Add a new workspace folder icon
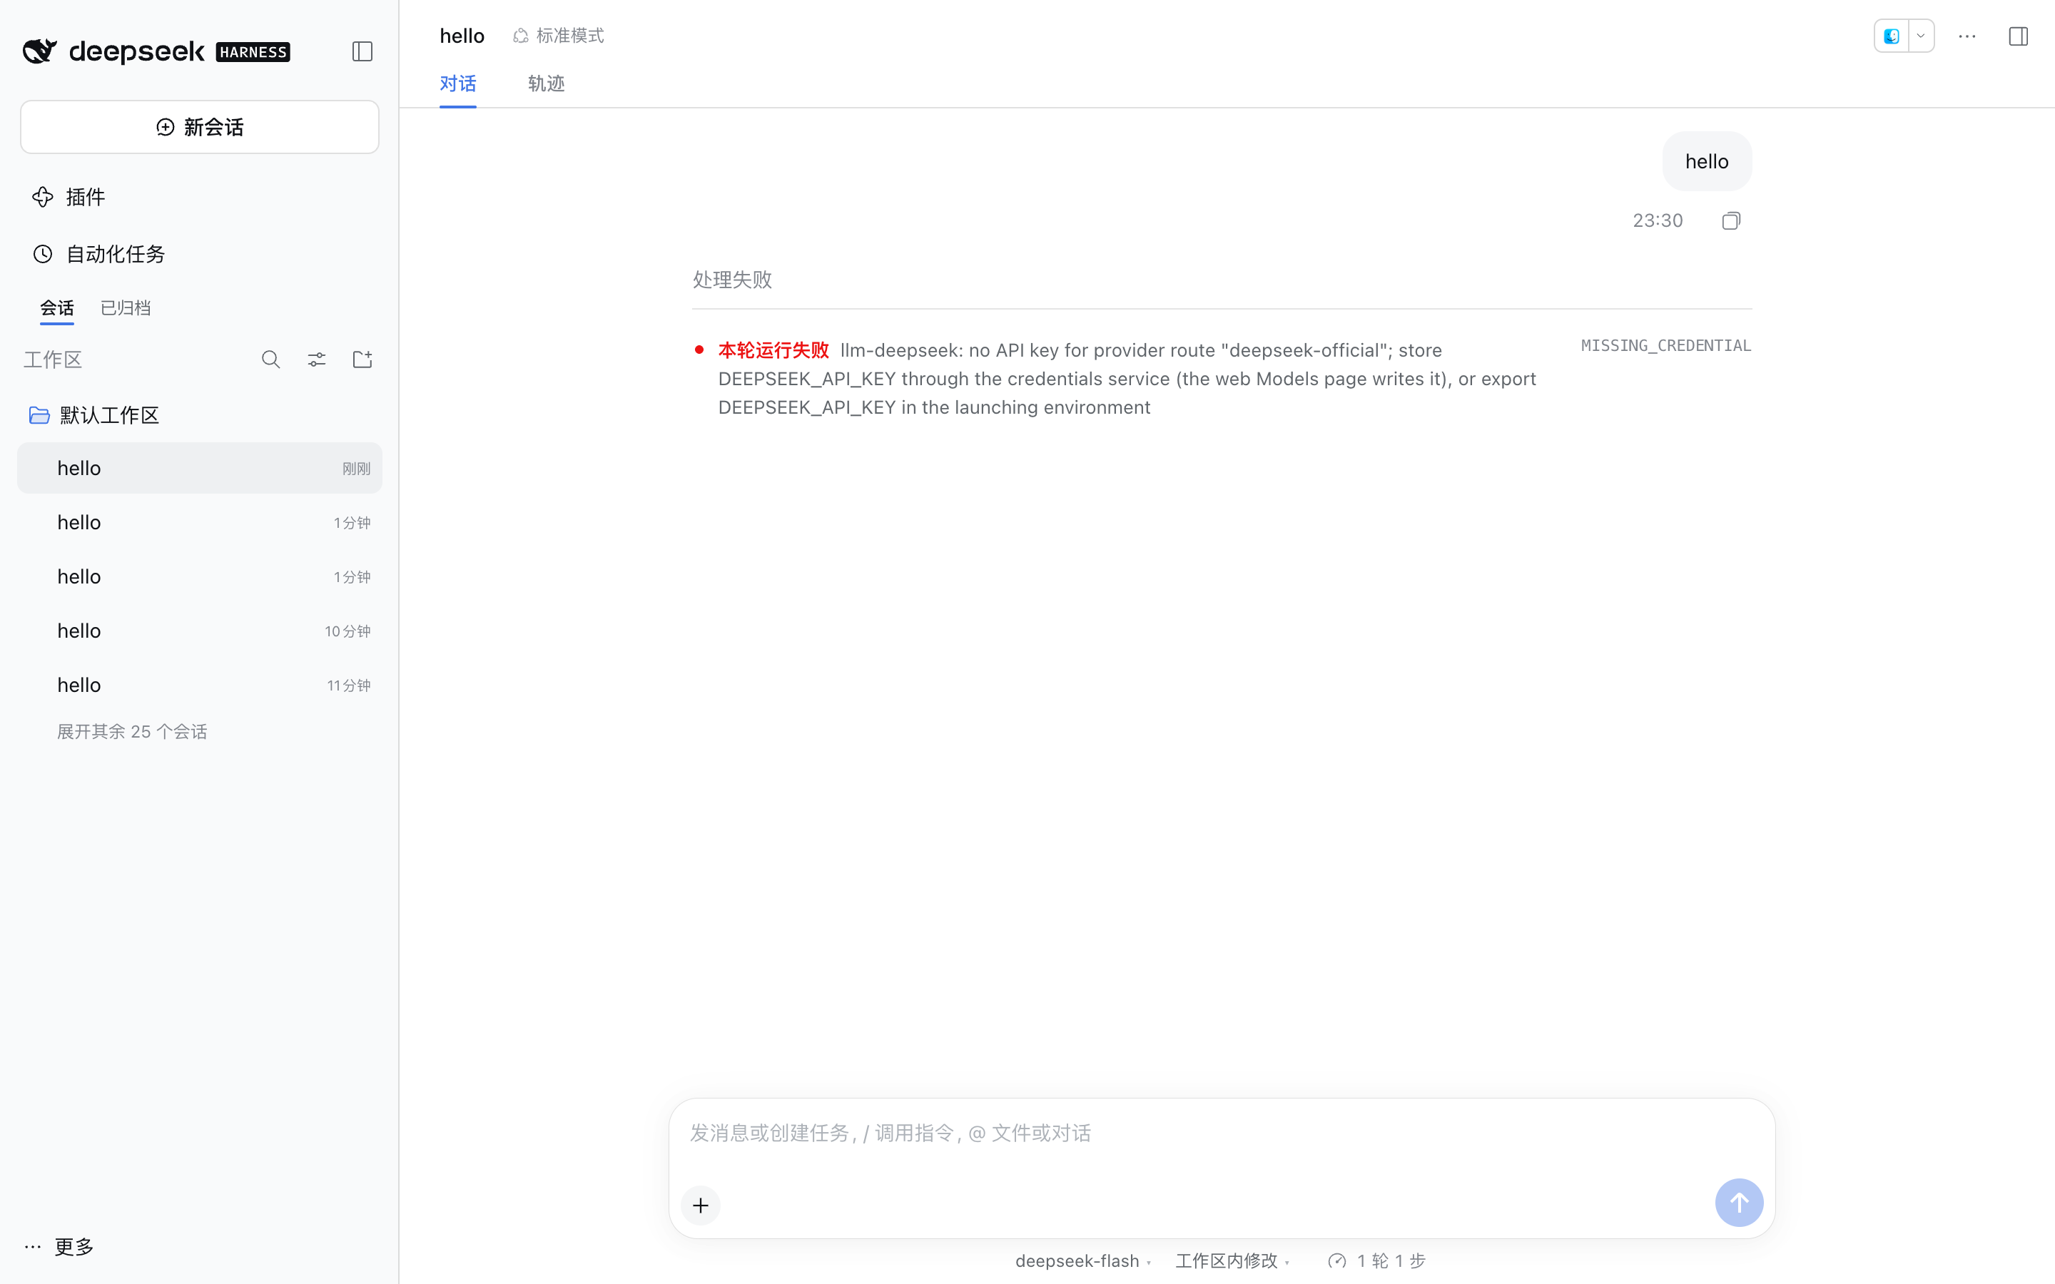 [x=362, y=360]
